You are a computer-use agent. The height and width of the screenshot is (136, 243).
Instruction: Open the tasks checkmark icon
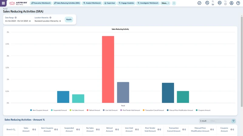199,3
